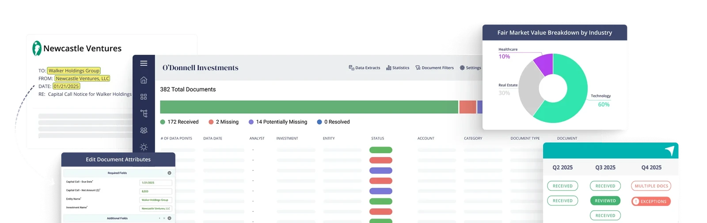Click the REVIEWED badge under Q3 2025
The height and width of the screenshot is (223, 707).
coord(605,200)
